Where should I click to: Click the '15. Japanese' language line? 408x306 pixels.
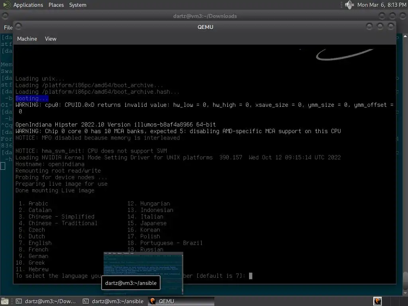tap(147, 223)
